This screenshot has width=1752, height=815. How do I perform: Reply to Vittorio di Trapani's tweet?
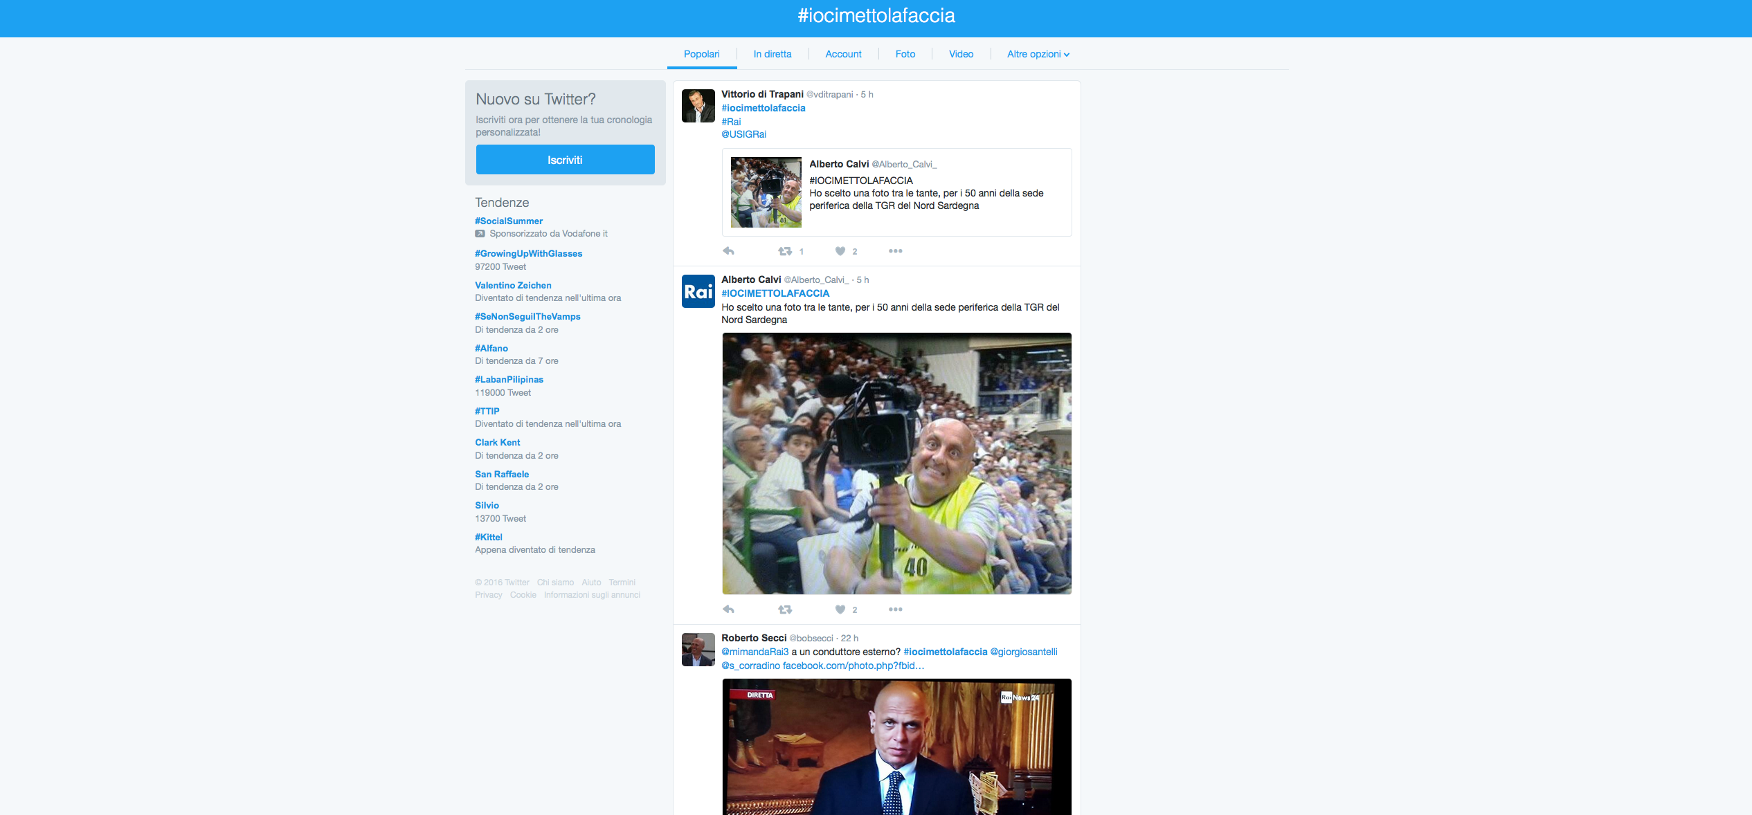tap(728, 250)
